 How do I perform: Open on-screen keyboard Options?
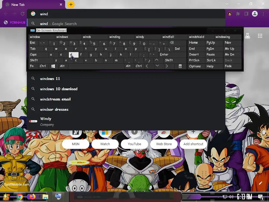[x=196, y=66]
